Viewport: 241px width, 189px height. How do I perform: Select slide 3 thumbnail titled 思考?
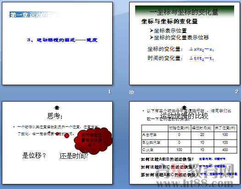pos(57,143)
